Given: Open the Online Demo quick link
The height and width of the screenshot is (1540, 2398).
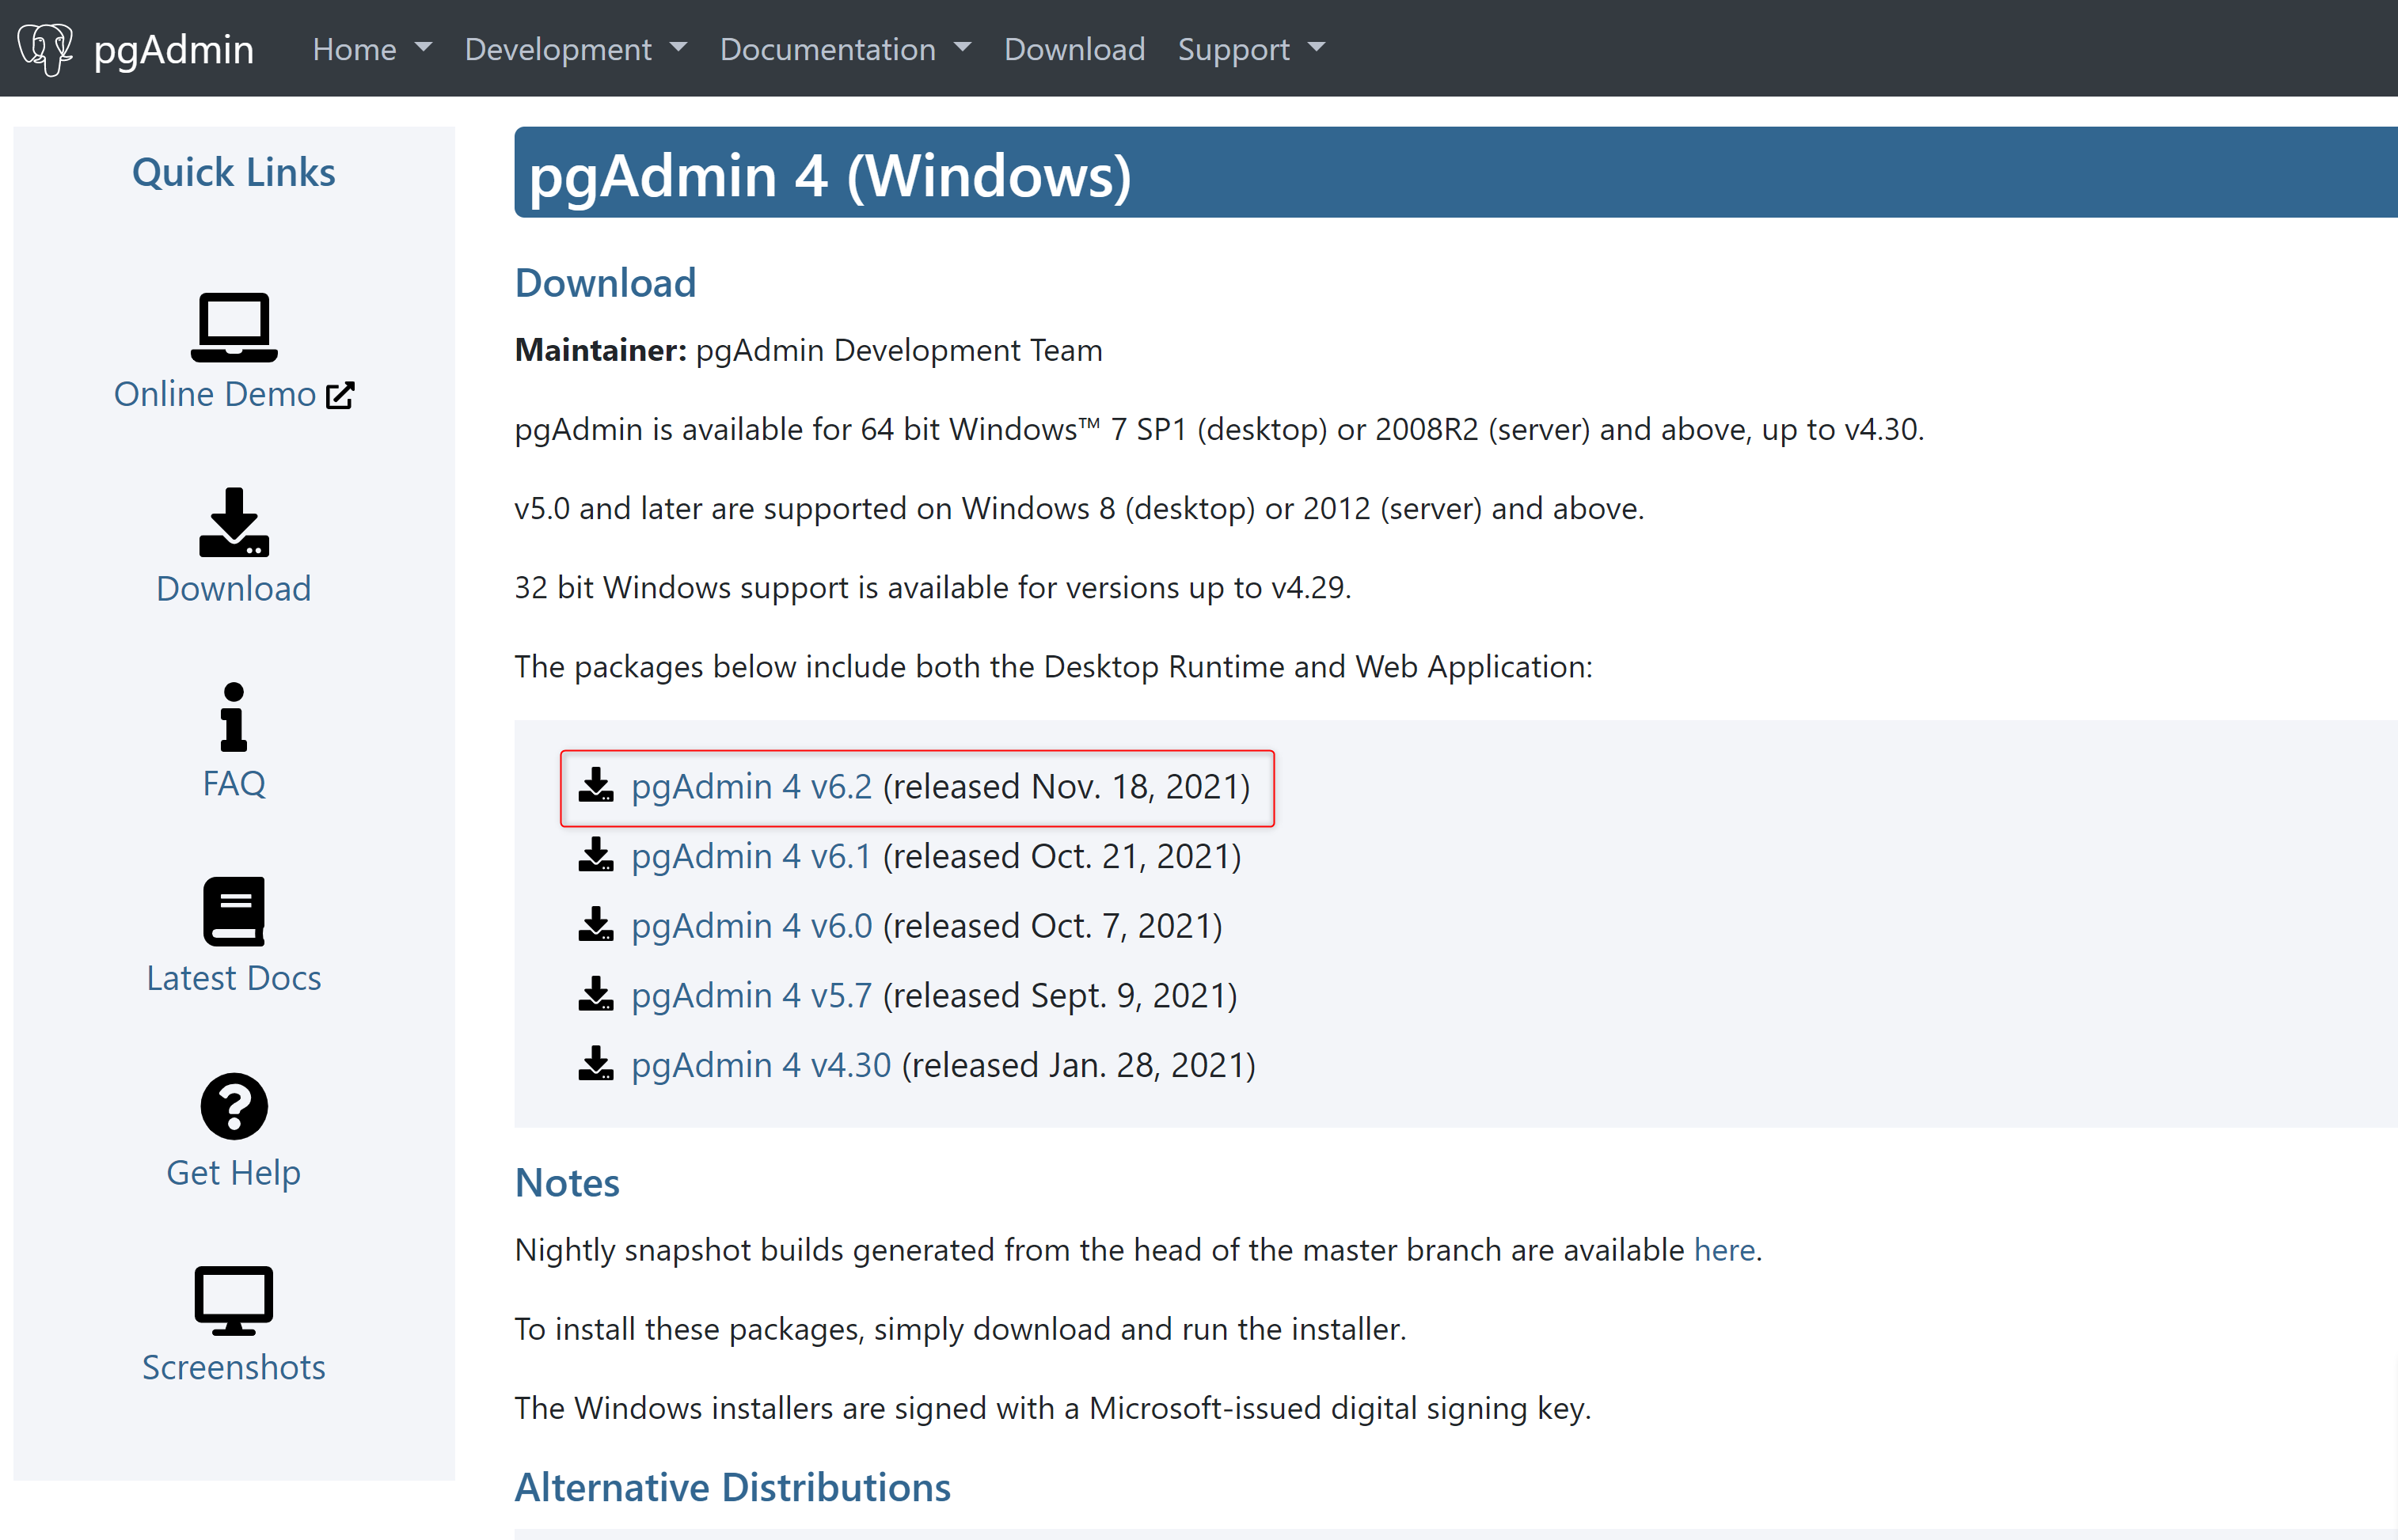Looking at the screenshot, I should [x=215, y=394].
